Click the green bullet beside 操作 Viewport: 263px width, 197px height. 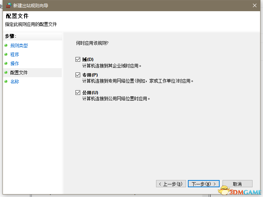(6, 64)
